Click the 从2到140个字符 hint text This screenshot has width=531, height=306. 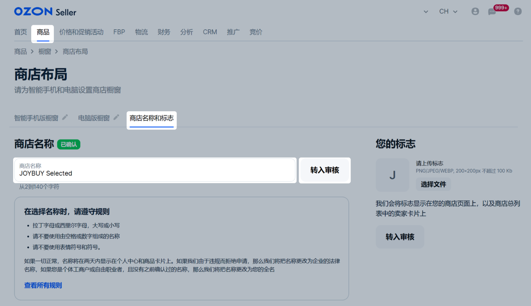[x=39, y=187]
